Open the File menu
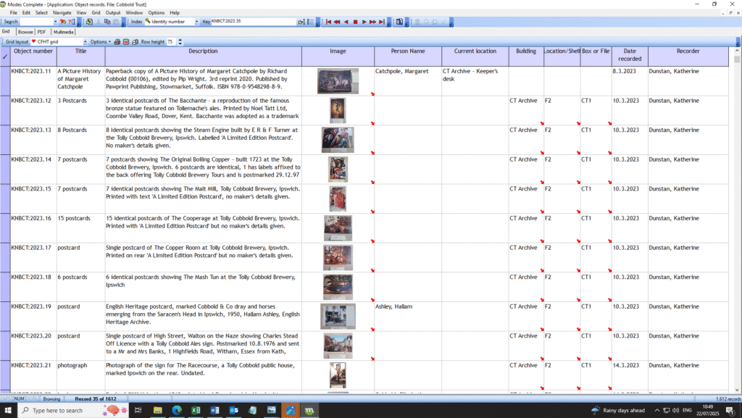742x418 pixels. point(13,13)
